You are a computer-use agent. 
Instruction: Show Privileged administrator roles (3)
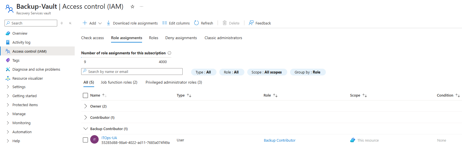pyautogui.click(x=174, y=82)
